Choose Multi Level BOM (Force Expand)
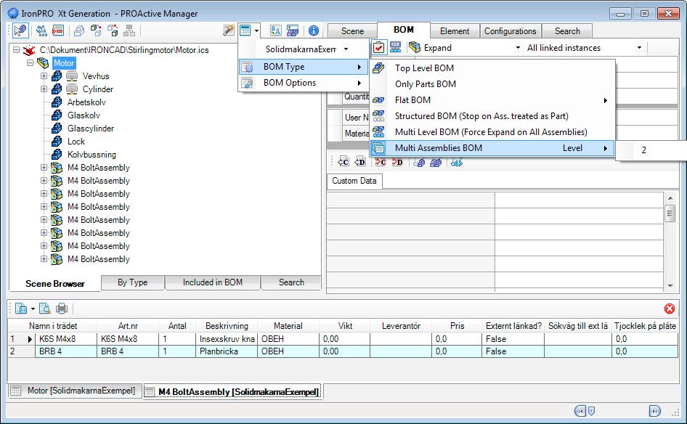The height and width of the screenshot is (424, 687). coord(491,132)
